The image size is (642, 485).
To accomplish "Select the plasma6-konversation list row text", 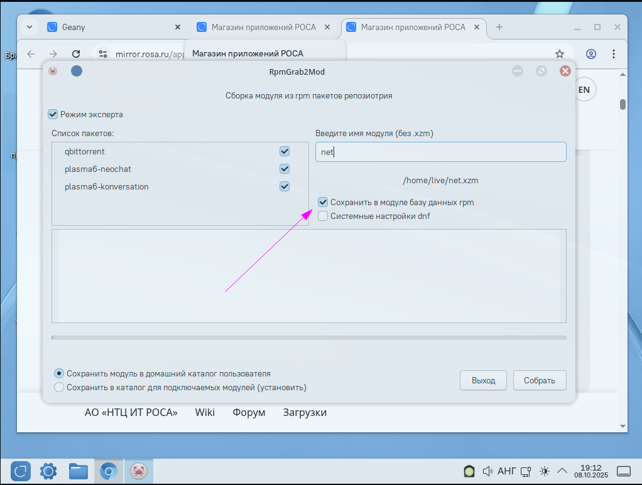I will click(x=106, y=186).
